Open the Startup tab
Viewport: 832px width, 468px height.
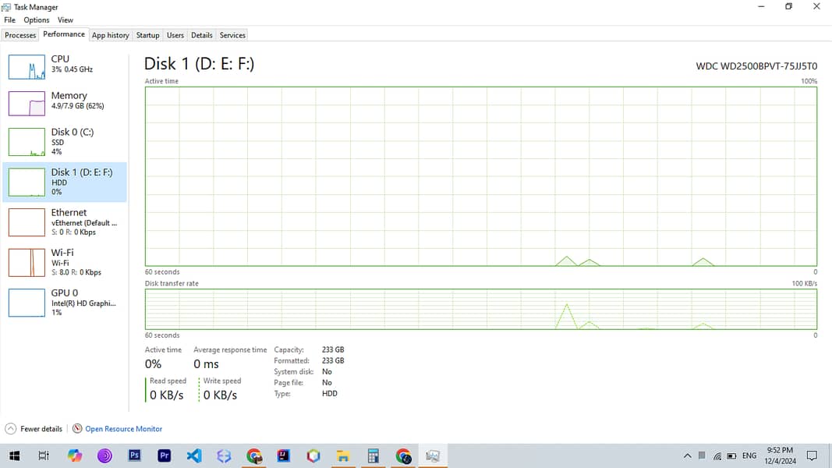click(147, 35)
